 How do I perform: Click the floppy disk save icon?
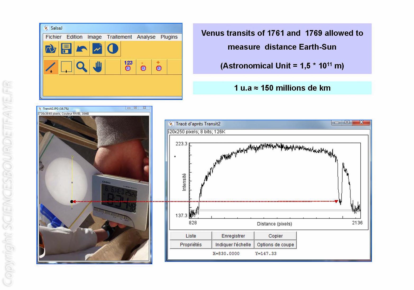[66, 49]
